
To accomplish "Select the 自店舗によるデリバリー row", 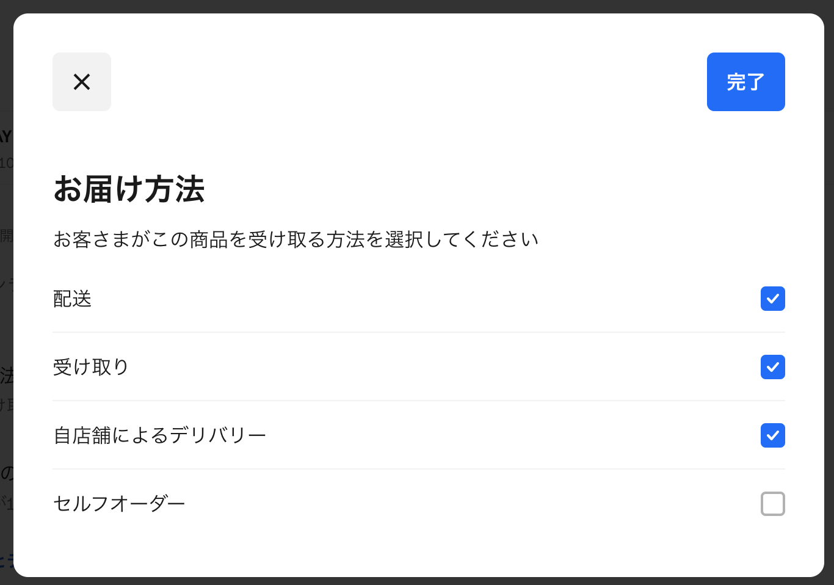I will [160, 434].
